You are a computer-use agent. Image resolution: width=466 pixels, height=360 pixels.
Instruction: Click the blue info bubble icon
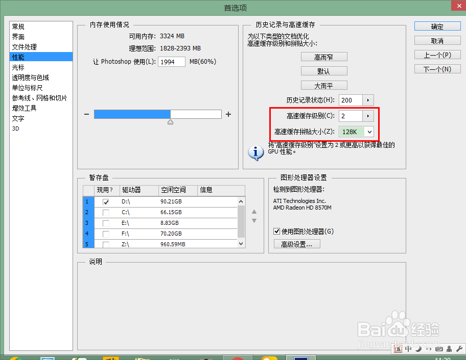tap(255, 152)
